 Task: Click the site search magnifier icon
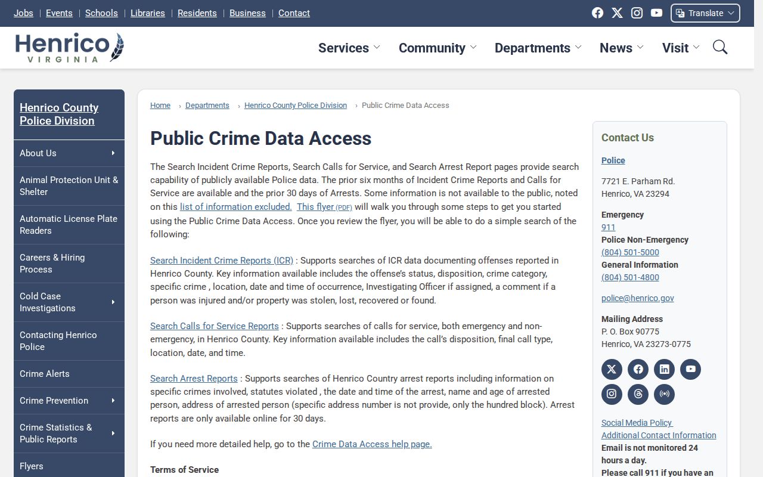720,47
